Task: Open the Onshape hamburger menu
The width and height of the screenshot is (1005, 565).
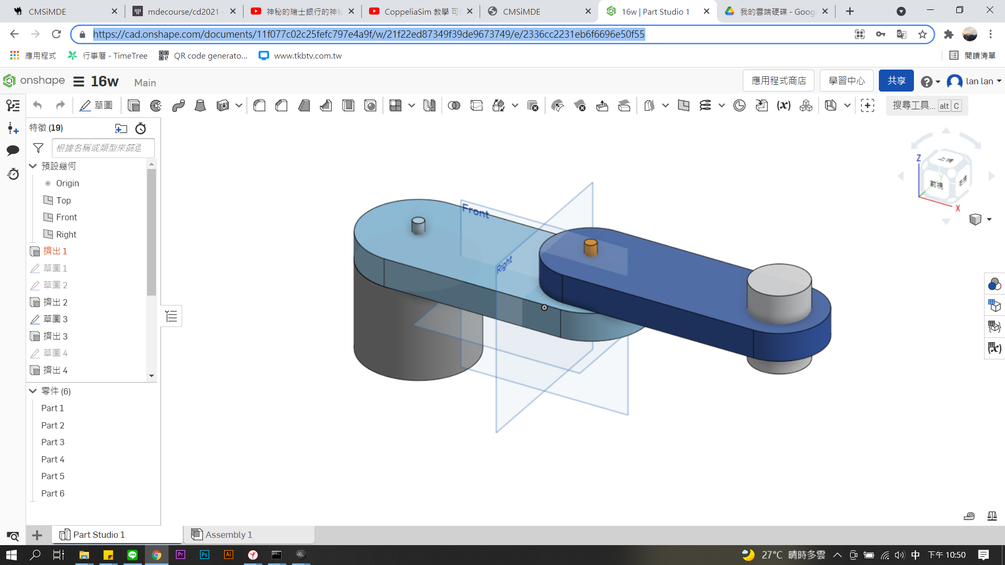Action: [79, 82]
